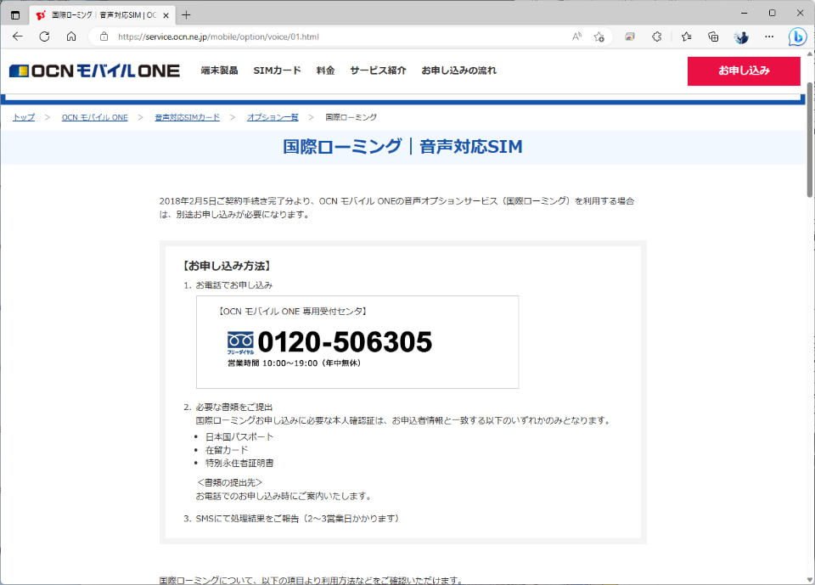Open the オプション一覧 breadcrumb link
The width and height of the screenshot is (815, 585).
[272, 117]
